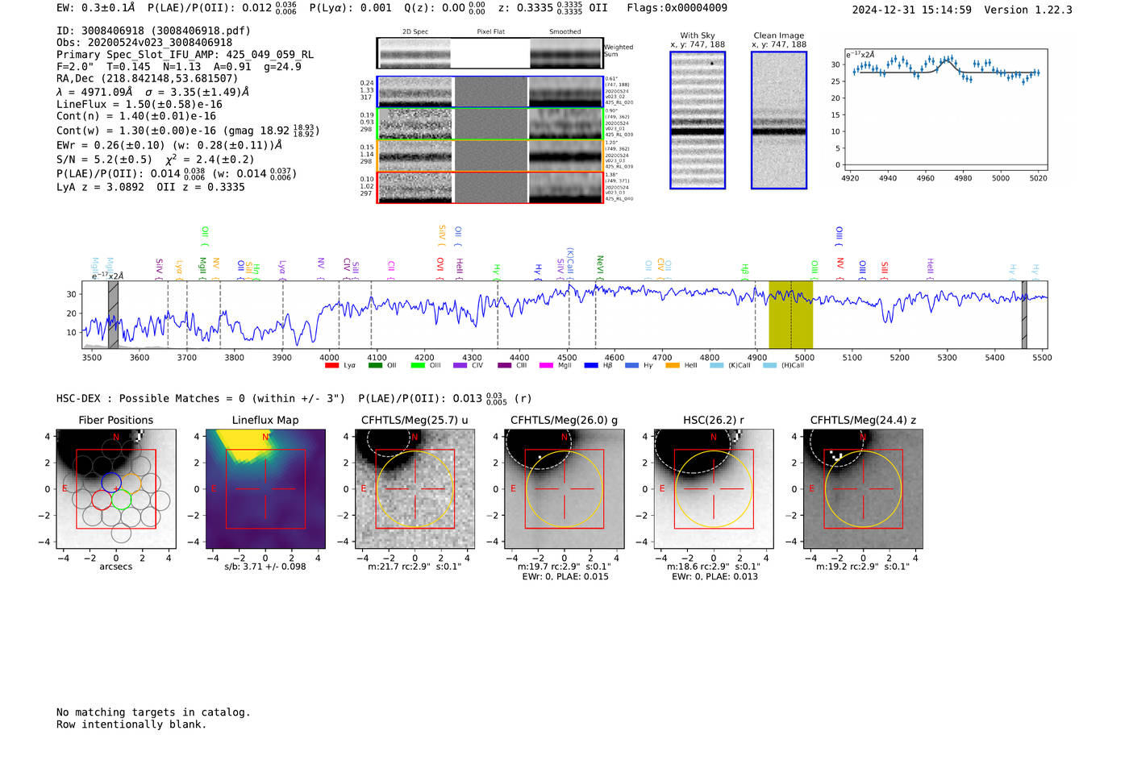The height and width of the screenshot is (768, 1129).
Task: Click the 'Row intentionally blank.' text
Action: pos(131,724)
